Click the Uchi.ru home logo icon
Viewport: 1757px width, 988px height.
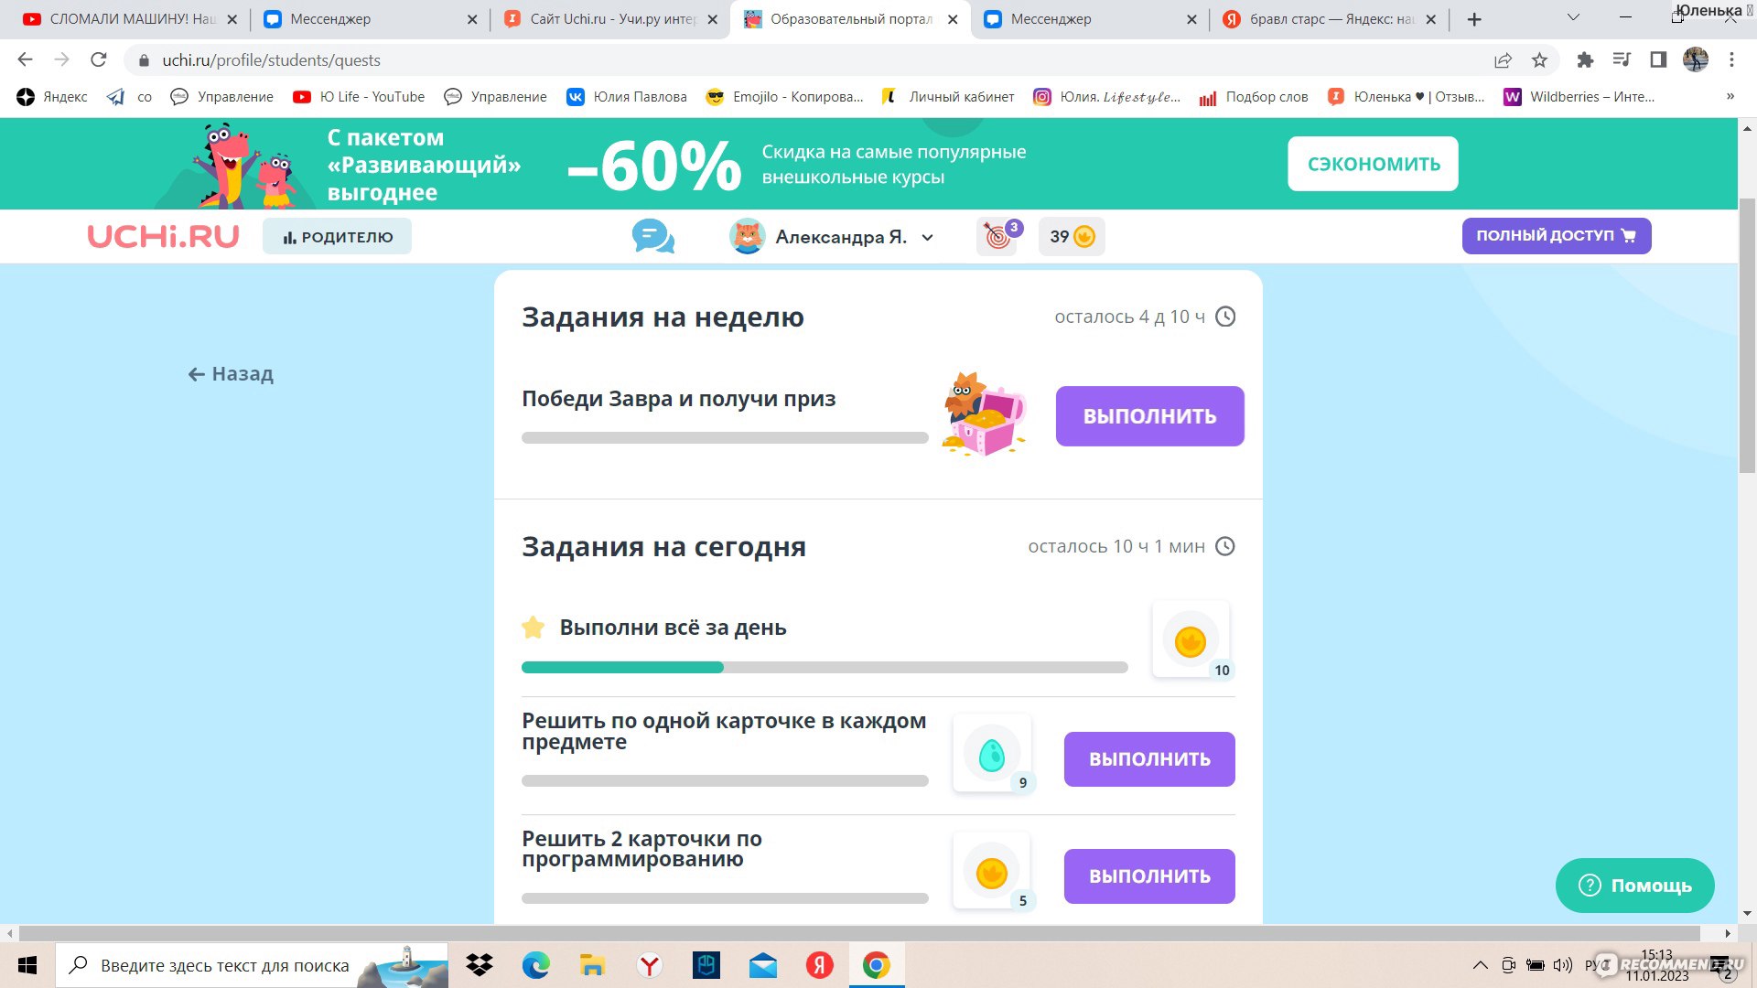pyautogui.click(x=163, y=235)
